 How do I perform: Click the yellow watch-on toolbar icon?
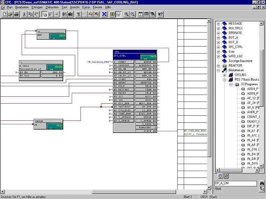point(90,14)
